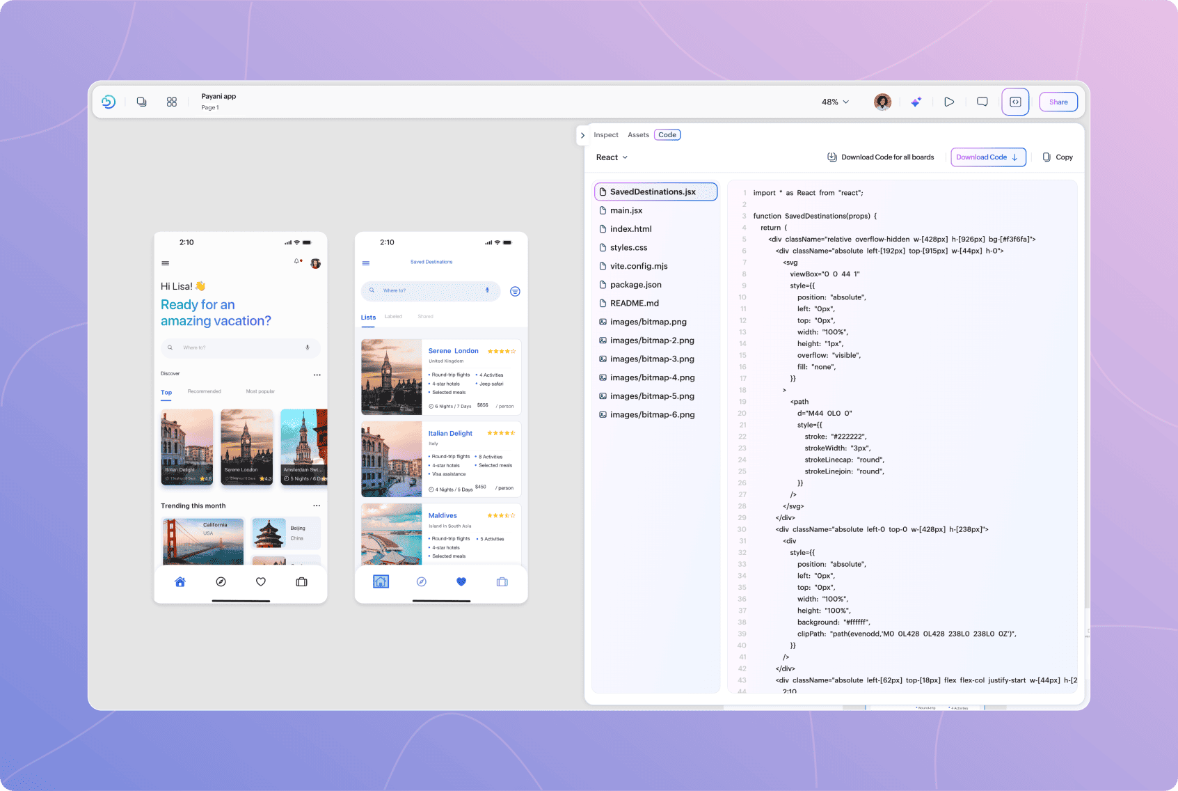Open the React framework dropdown
1178x791 pixels.
[612, 157]
